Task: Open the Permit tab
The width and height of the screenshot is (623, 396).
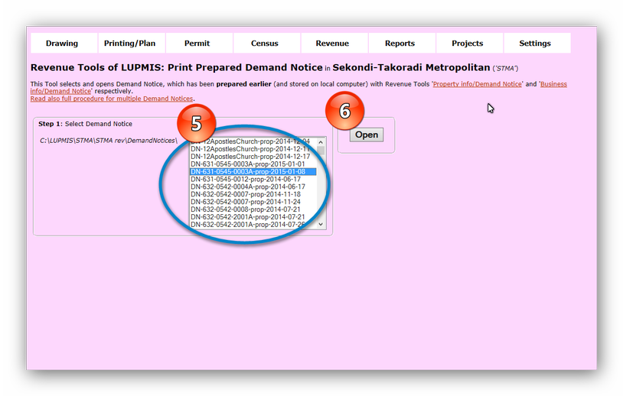Action: 199,44
